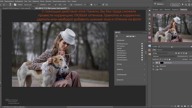Apply the КРАСНЫЙ добавить action
The width and height of the screenshot is (192, 108).
click(122, 60)
